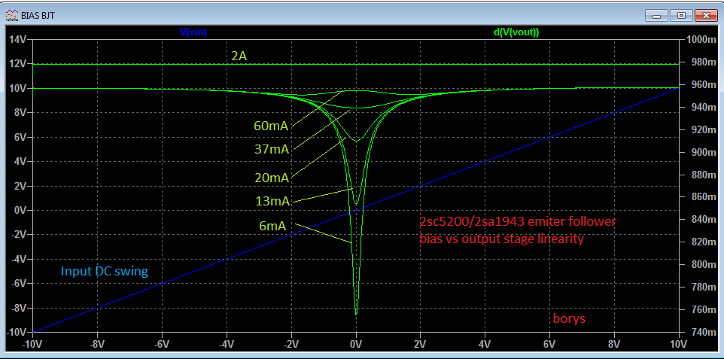The width and height of the screenshot is (724, 359).
Task: Maximize the BIAS BJT window
Action: 681,15
